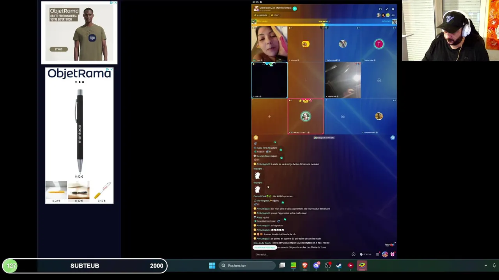Expand the system tray hidden icons chevron
Screen dimensions: 499x280
pyautogui.click(x=486, y=266)
